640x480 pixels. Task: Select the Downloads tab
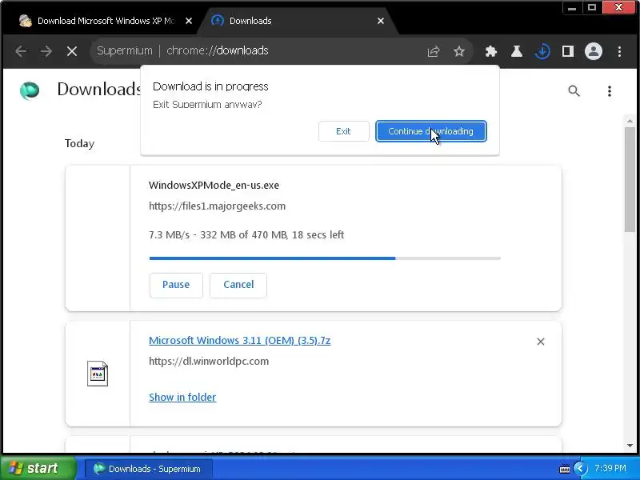pos(296,21)
